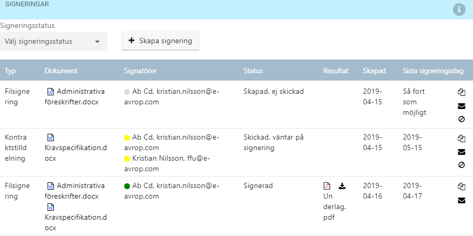Image resolution: width=473 pixels, height=236 pixels.
Task: Click the envelope icon in the Signerad row
Action: click(461, 200)
